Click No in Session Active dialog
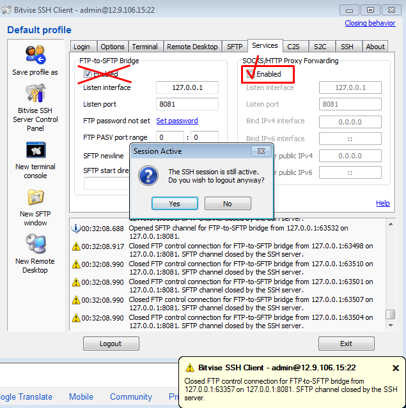Screen dimensions: 406x408 (228, 204)
